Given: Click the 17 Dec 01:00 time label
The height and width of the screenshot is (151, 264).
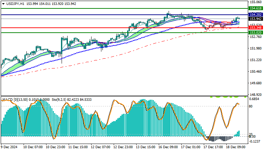Looking at the screenshot, I should tap(191, 147).
